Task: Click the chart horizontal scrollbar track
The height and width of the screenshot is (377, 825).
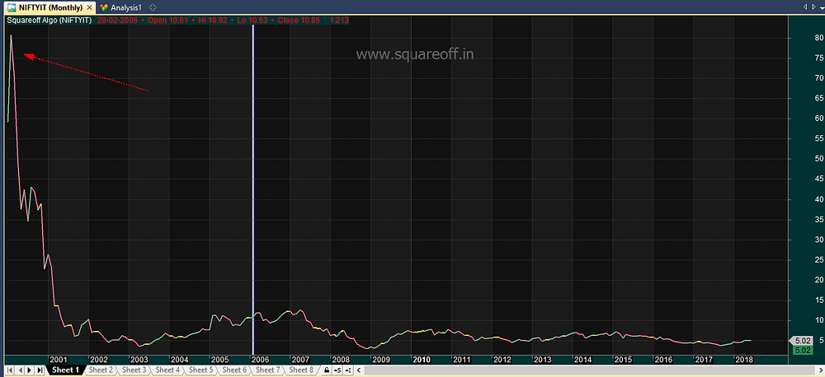Action: click(592, 370)
